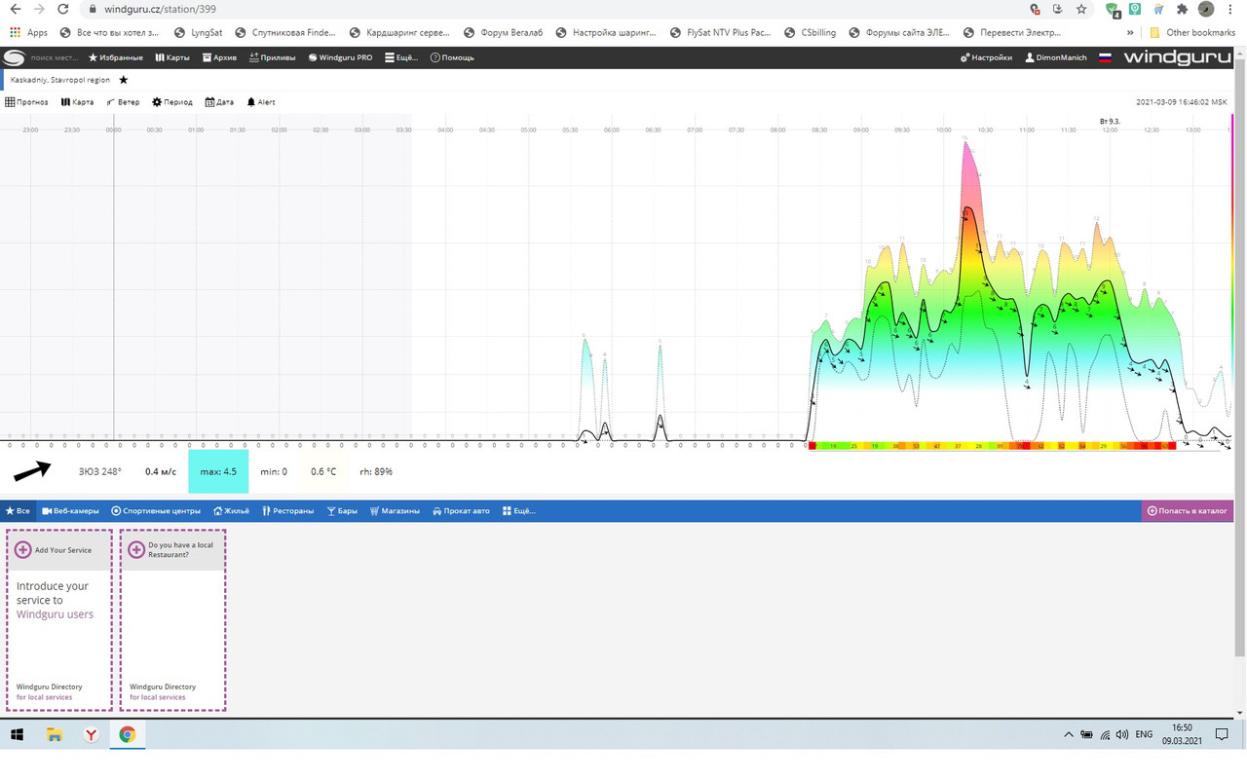This screenshot has height=779, width=1247.
Task: Filter by Бары bars
Action: [342, 510]
